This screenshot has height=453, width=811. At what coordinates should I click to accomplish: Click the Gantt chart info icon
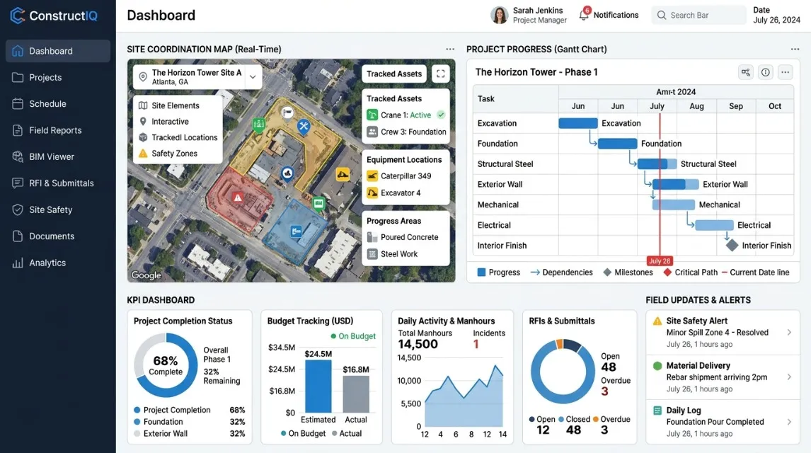point(766,72)
